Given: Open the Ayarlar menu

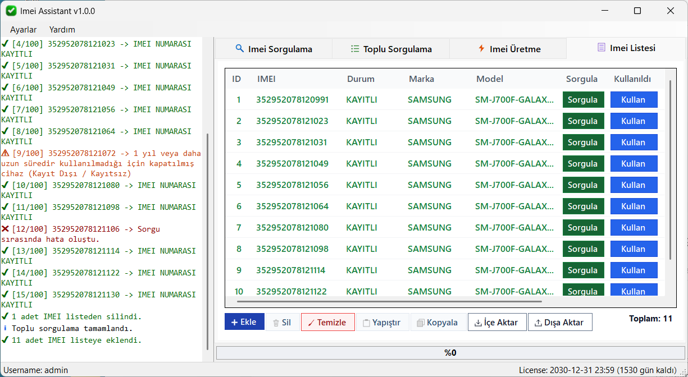Looking at the screenshot, I should pyautogui.click(x=24, y=29).
